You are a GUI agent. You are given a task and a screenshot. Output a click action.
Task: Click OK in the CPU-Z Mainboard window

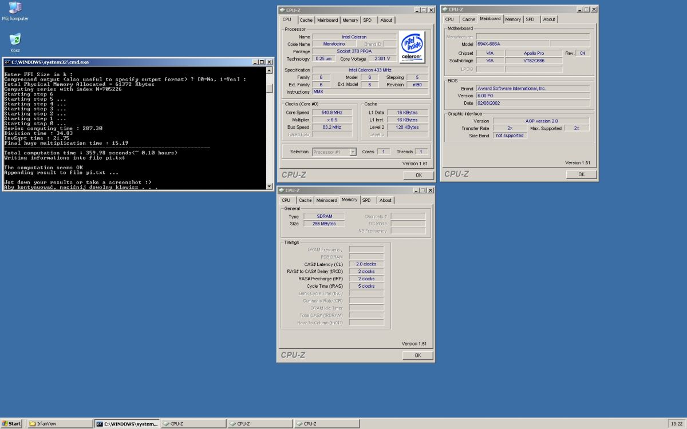pos(581,174)
